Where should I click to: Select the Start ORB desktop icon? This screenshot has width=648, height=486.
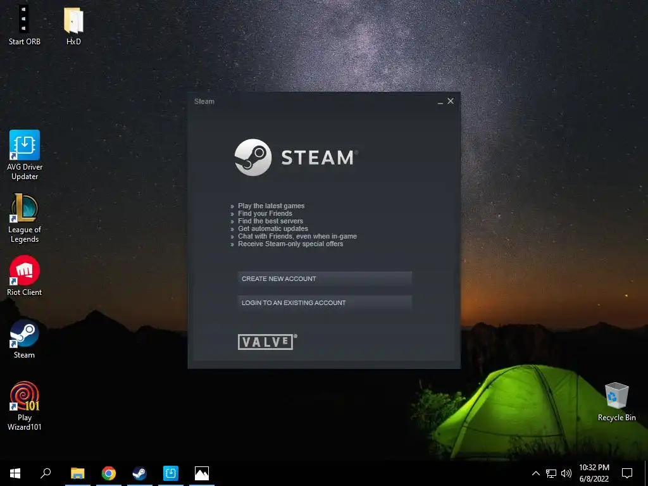25,25
